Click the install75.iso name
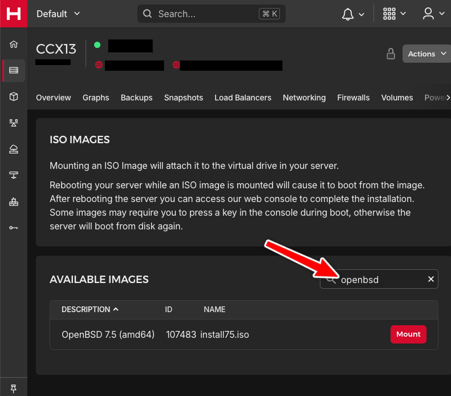Viewport: 451px width, 396px height. coord(225,334)
